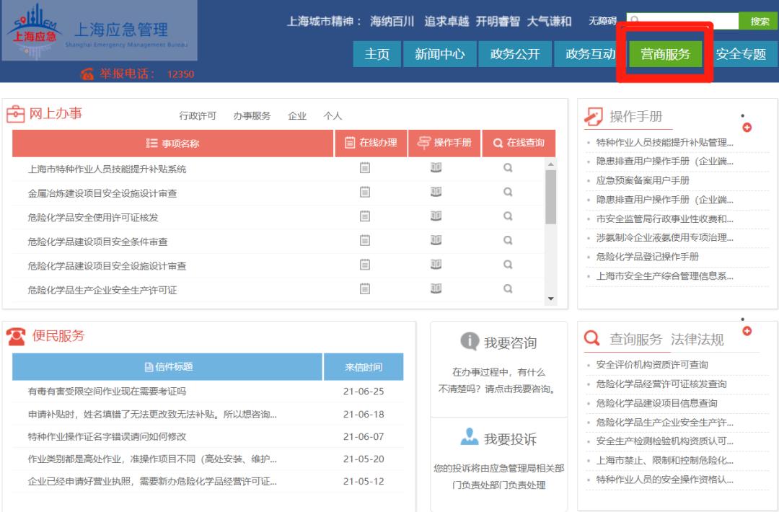The width and height of the screenshot is (779, 512).
Task: Open letter 有毒有害受限空间作业现在需要考证吗
Action: click(x=107, y=392)
